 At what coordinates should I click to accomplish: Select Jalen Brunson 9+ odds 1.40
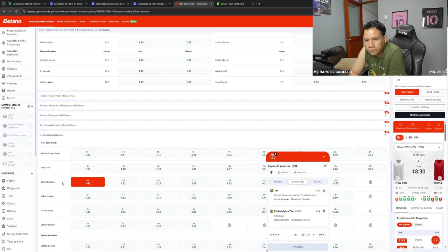click(88, 182)
